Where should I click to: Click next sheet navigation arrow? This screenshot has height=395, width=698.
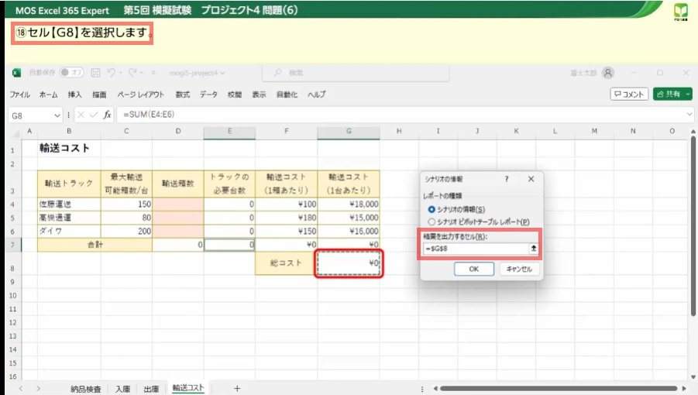click(38, 389)
